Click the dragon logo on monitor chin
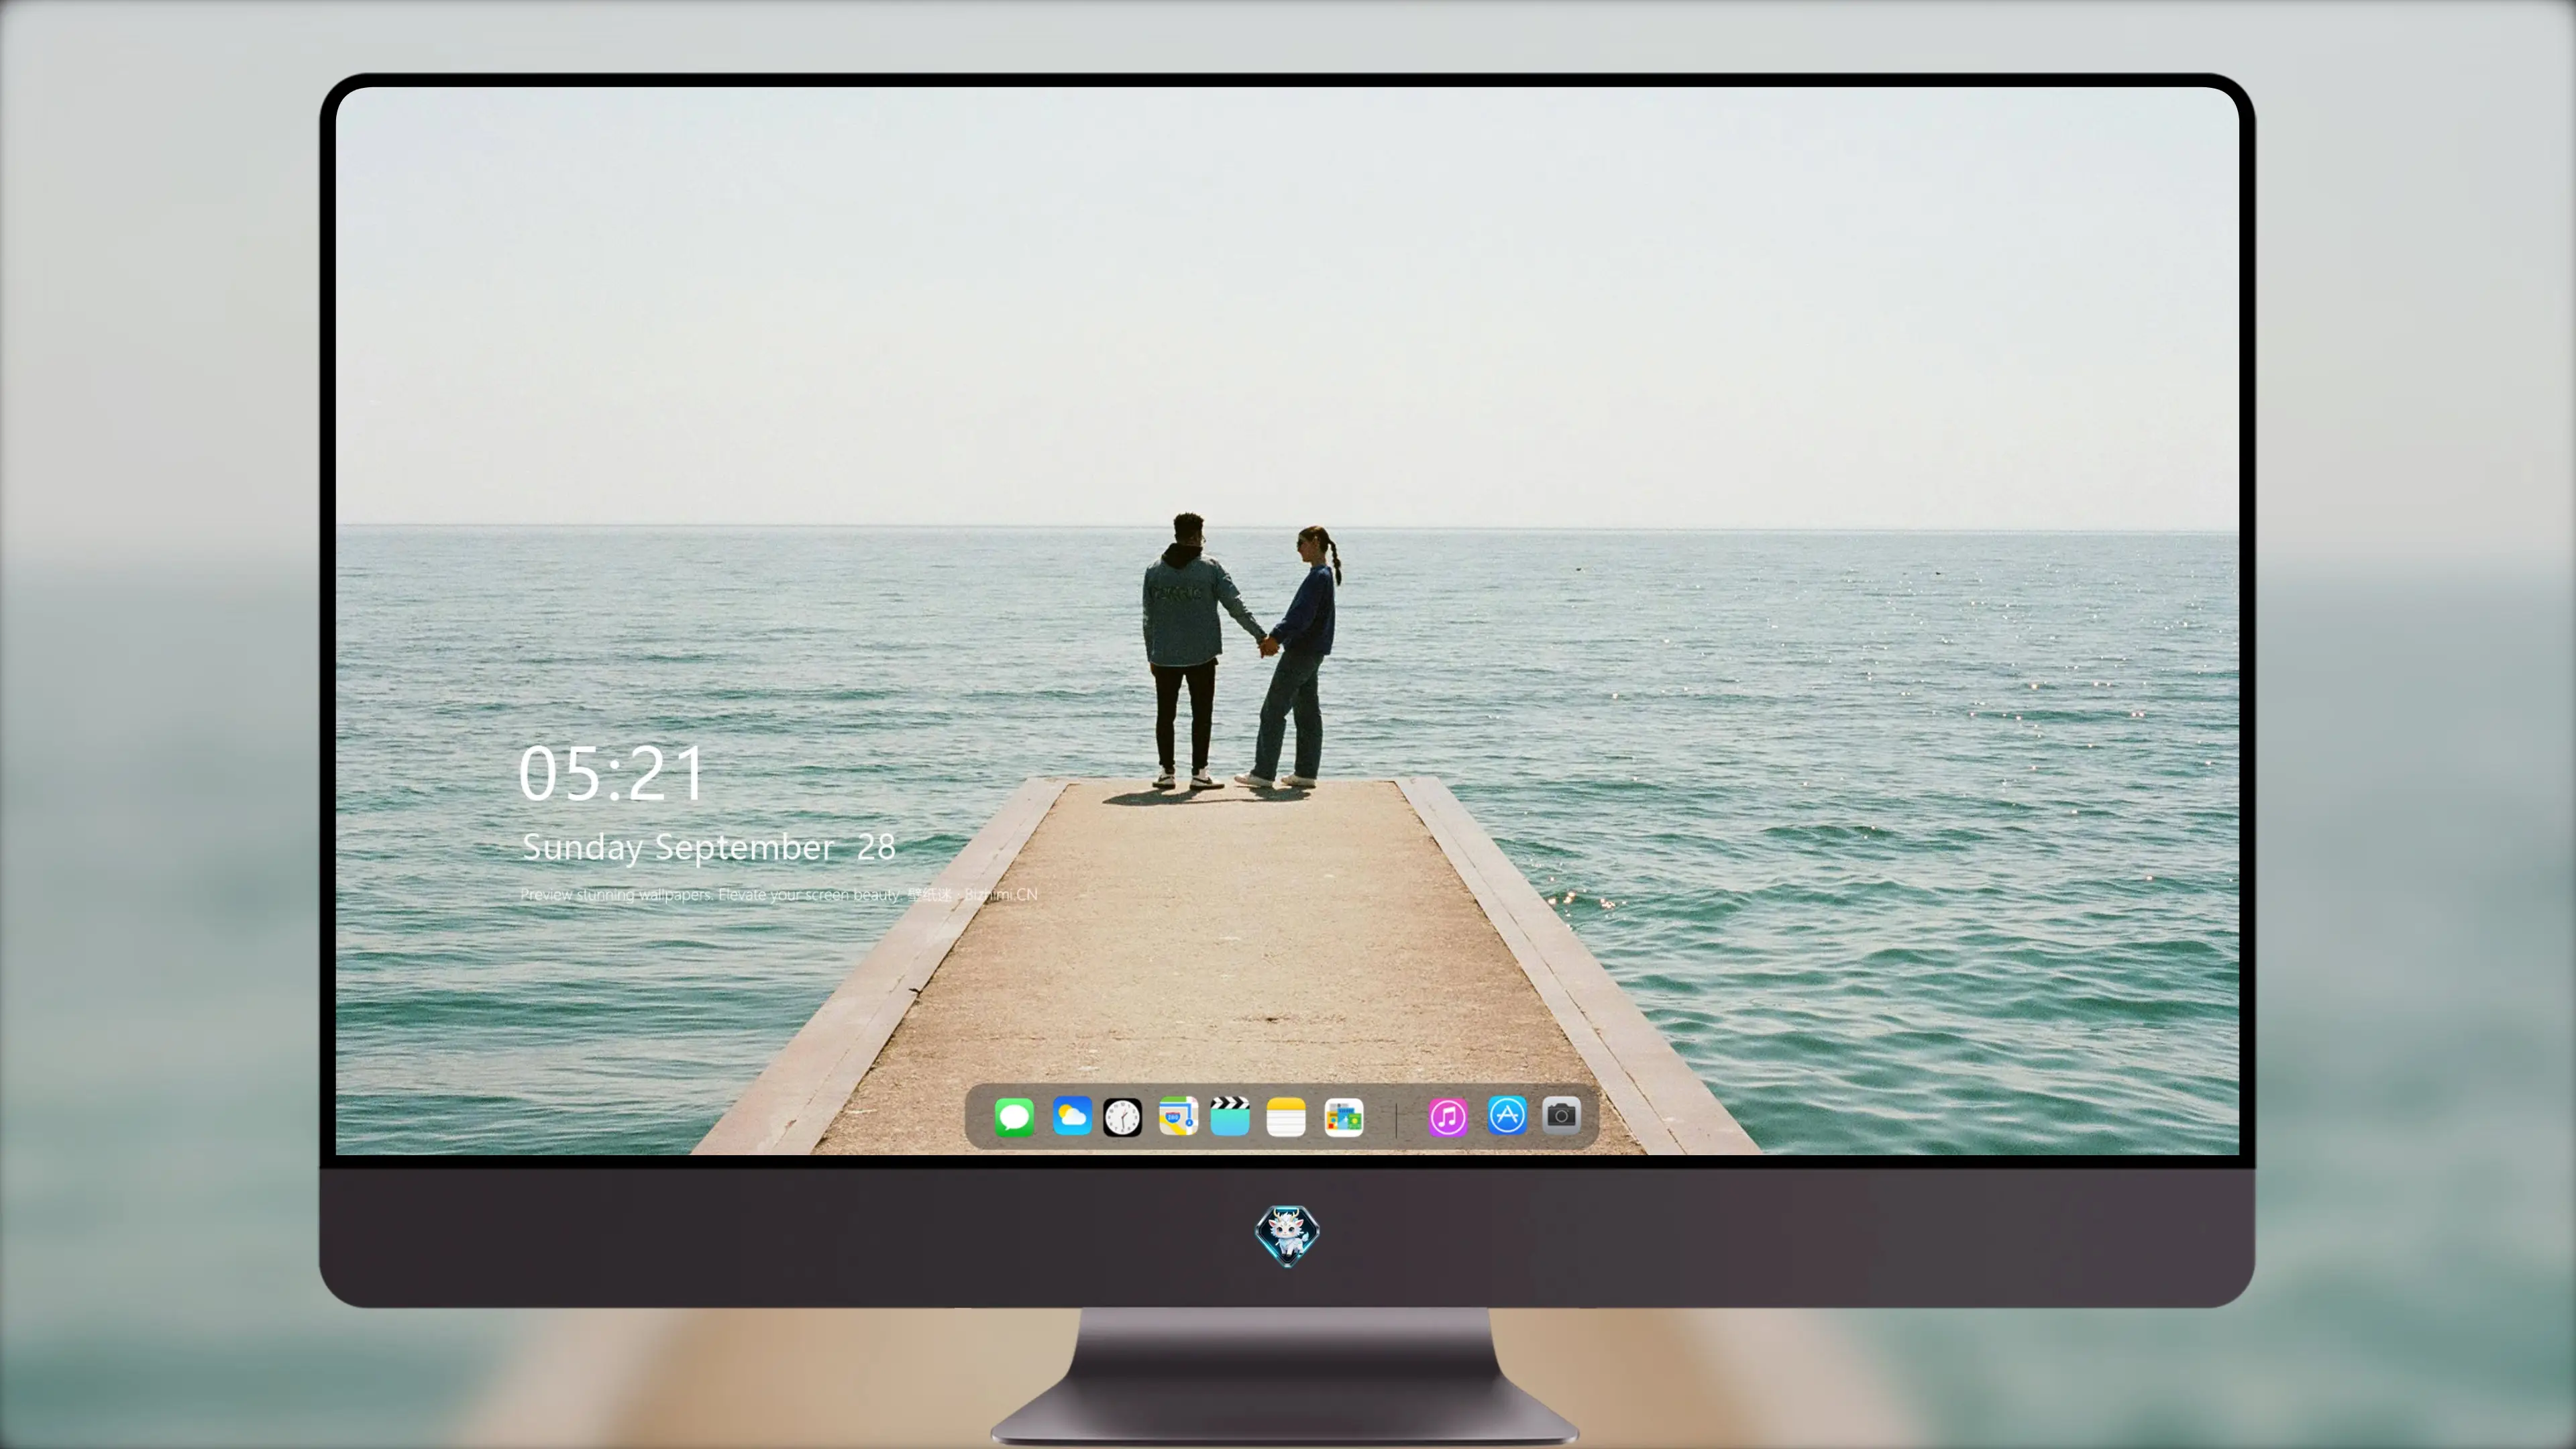The width and height of the screenshot is (2576, 1449). (x=1287, y=1236)
